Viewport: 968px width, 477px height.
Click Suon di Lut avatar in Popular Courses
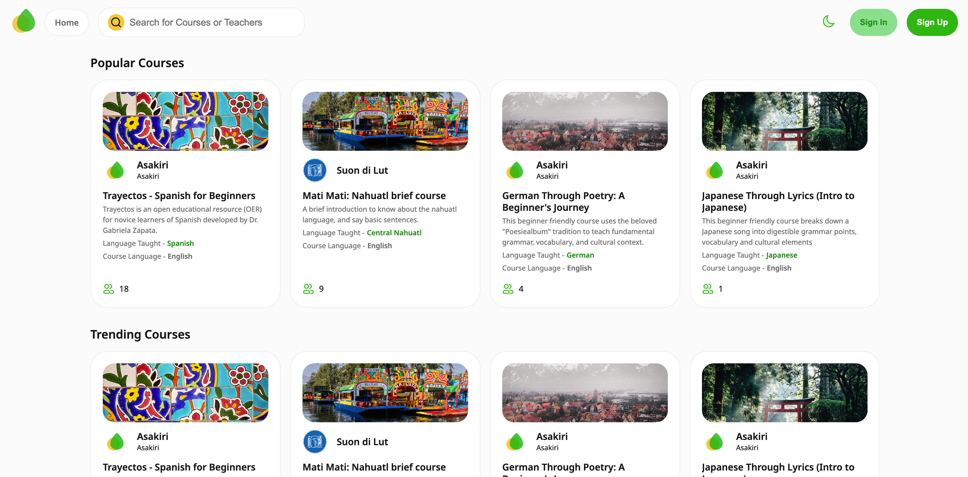[x=315, y=170]
